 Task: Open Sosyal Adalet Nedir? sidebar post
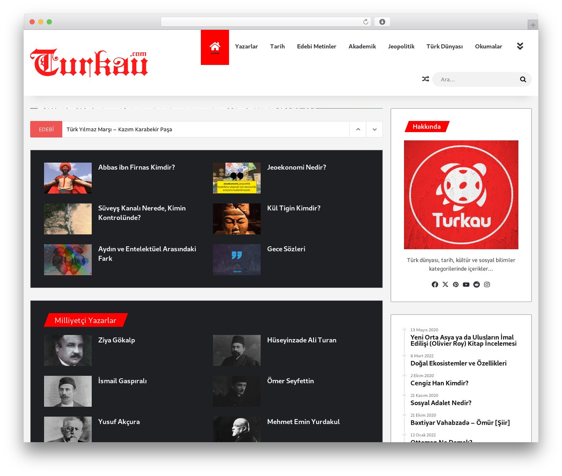tap(441, 403)
